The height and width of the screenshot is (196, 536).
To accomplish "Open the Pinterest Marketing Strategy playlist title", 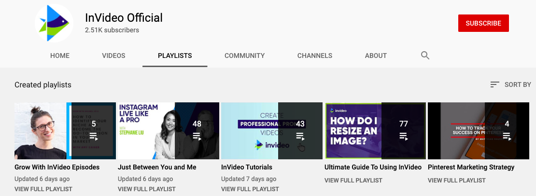I will point(471,167).
